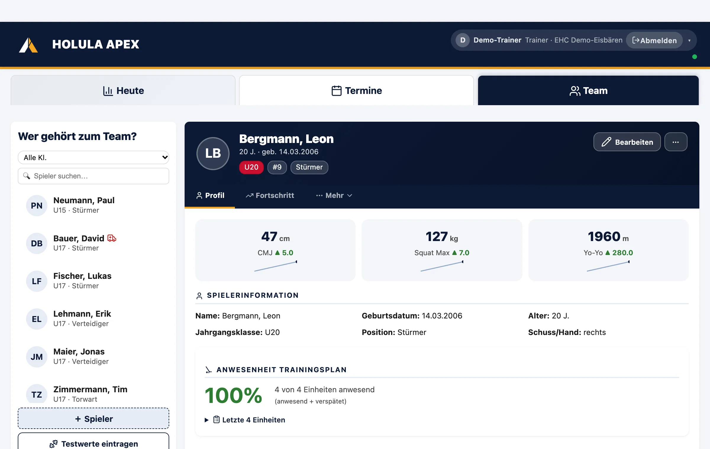Image resolution: width=710 pixels, height=449 pixels.
Task: Click the Holula Apex mountain logo
Action: tap(28, 45)
